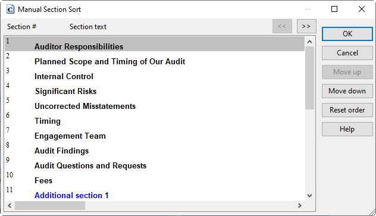Click the horizontal scrollbar thumb
This screenshot has height=216, width=376.
click(x=50, y=205)
